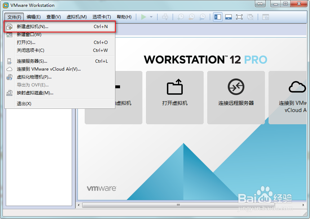Click the 连接远程服务器 arrows icon
Viewport: 310px width, 219px height.
pyautogui.click(x=236, y=87)
